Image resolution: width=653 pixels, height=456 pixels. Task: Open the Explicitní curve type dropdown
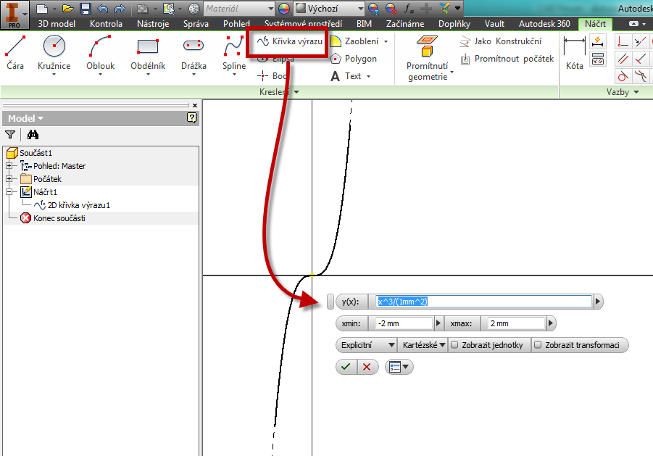coord(367,346)
